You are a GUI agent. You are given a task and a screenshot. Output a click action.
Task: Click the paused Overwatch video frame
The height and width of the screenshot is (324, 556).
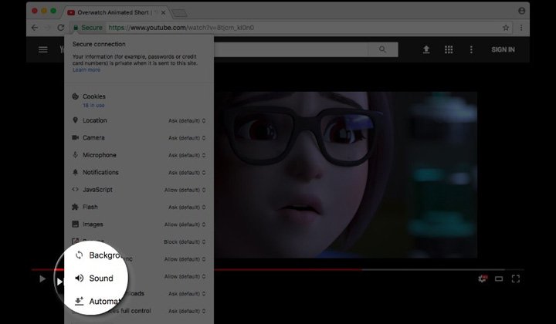[346, 174]
